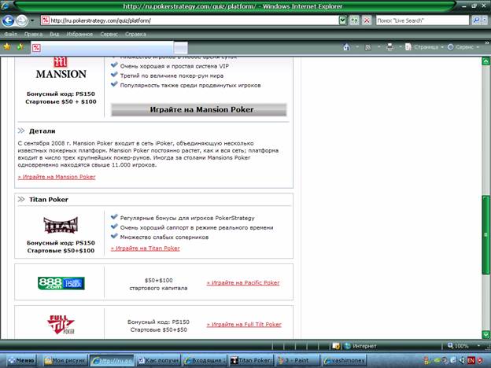Follow the Играйте на Pacific Poker link
The height and width of the screenshot is (368, 491).
pyautogui.click(x=243, y=283)
